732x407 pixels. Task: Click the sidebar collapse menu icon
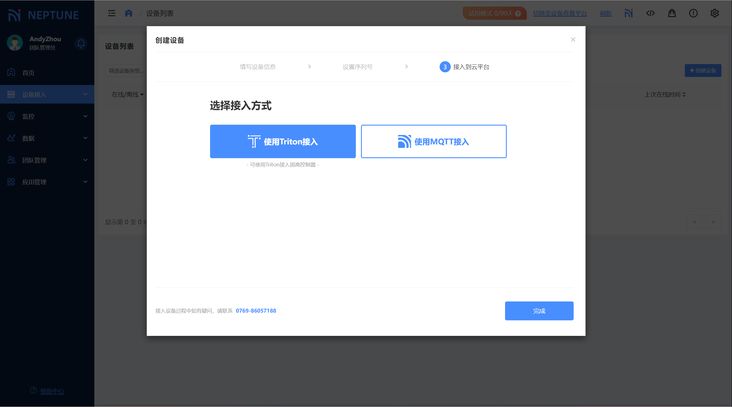click(x=111, y=13)
